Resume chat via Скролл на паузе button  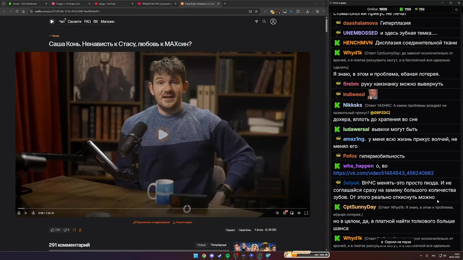(x=396, y=242)
